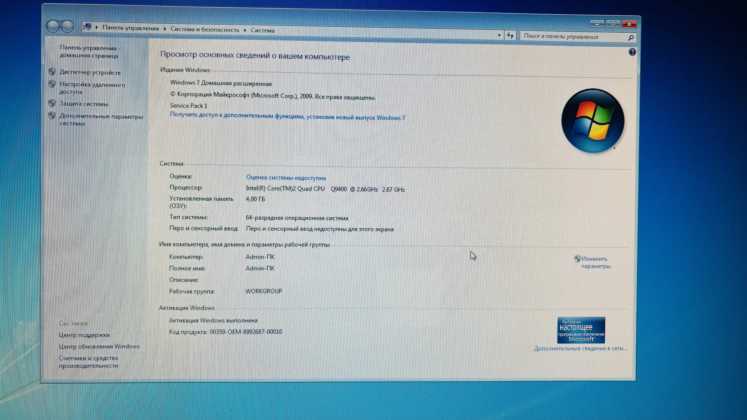Viewport: 747px width, 420px height.
Task: Select Система и безопасность breadcrumb item
Action: [x=205, y=29]
